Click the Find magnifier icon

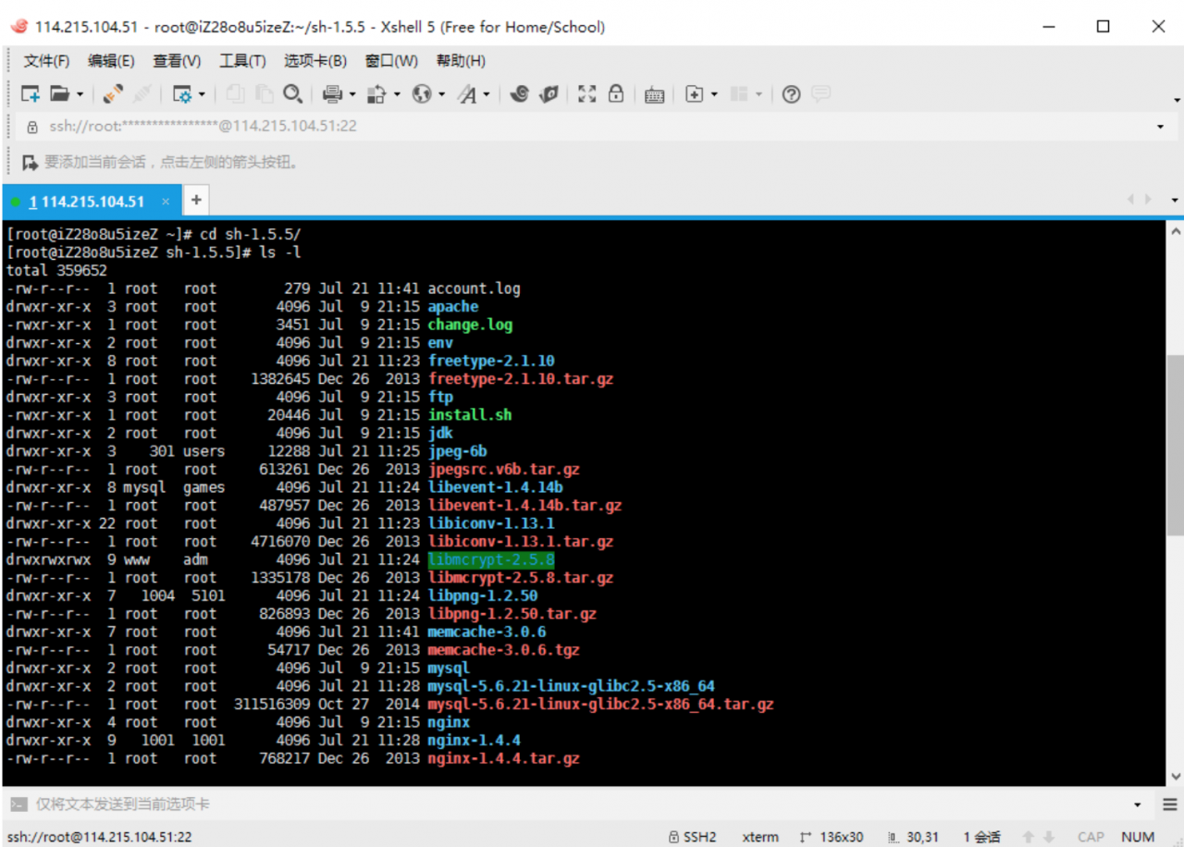[292, 94]
